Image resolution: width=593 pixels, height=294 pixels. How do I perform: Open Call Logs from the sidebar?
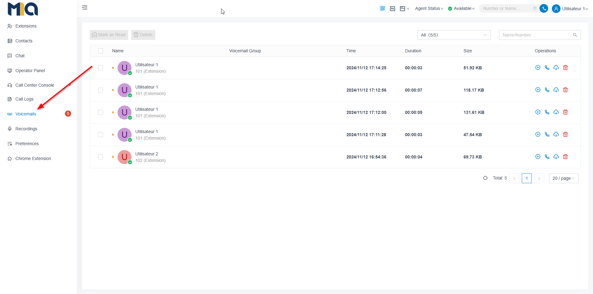point(24,99)
